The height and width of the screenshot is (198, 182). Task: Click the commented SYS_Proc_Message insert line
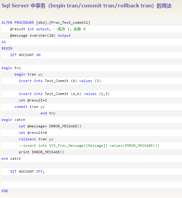(89, 146)
